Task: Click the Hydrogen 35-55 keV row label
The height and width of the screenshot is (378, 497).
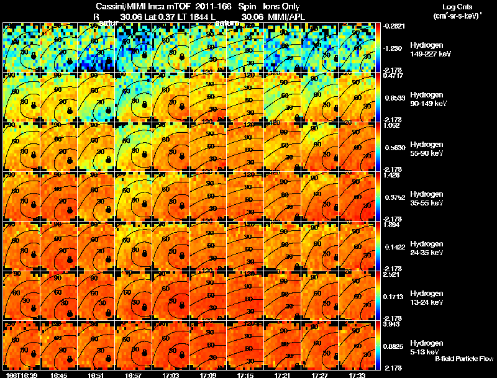Action: (x=427, y=199)
